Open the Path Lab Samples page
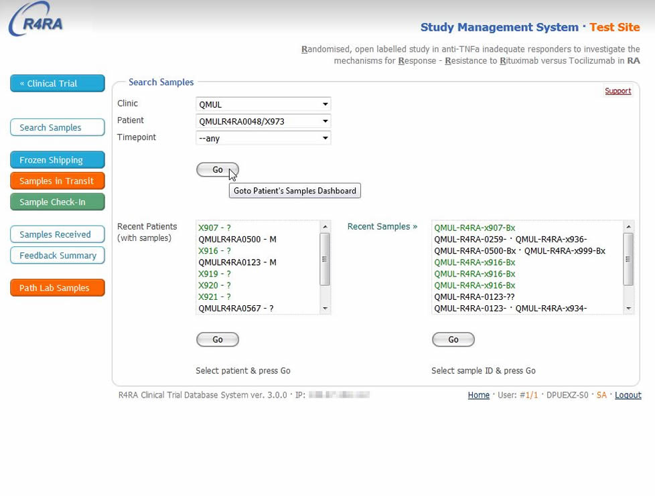 tap(57, 288)
